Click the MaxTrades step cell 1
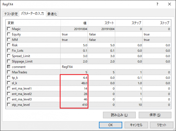The image size is (176, 131). pyautogui.click(x=129, y=72)
